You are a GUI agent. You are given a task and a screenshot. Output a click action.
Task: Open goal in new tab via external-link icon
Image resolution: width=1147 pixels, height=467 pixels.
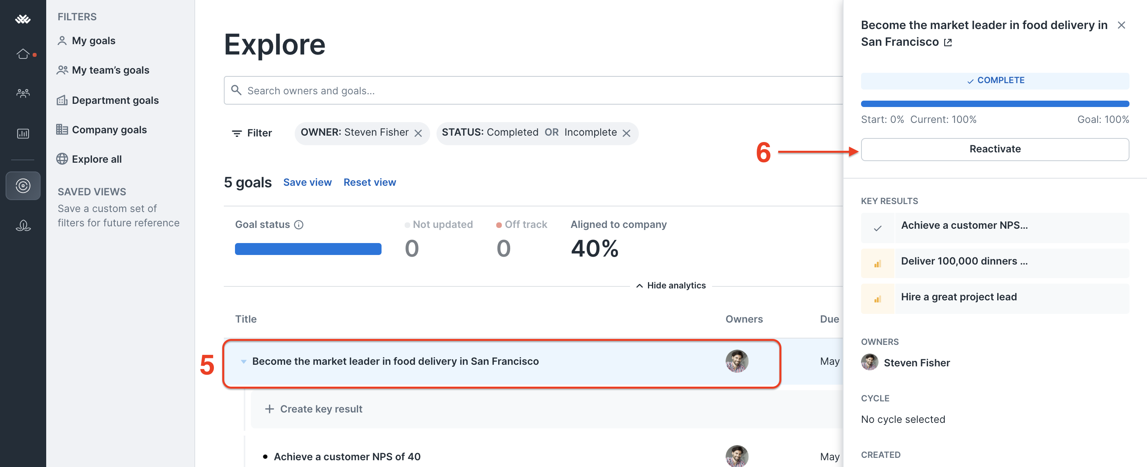point(947,42)
